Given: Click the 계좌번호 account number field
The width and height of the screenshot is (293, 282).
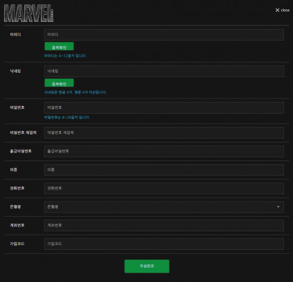Looking at the screenshot, I should [x=164, y=225].
